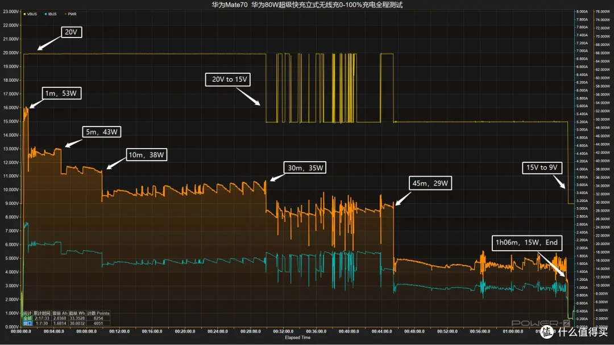
Task: Click the 00:12:00.0 time axis label
Action: click(x=119, y=331)
